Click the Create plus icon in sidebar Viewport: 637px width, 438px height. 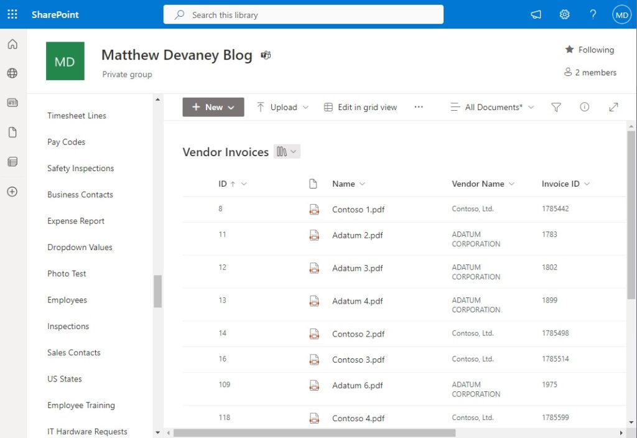click(12, 192)
